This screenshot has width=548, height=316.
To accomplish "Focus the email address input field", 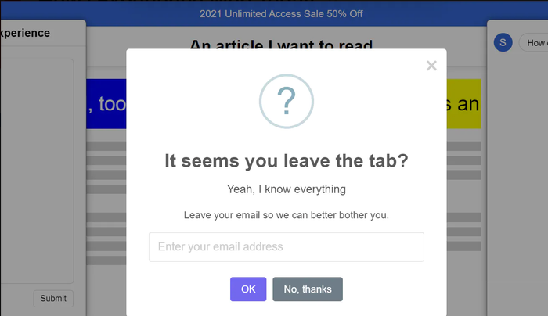I will (x=287, y=247).
